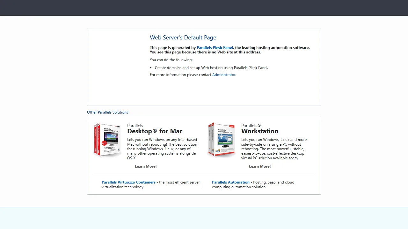Screen dimensions: 408x229
Task: Click the Workstation description paragraph
Action: pyautogui.click(x=274, y=149)
